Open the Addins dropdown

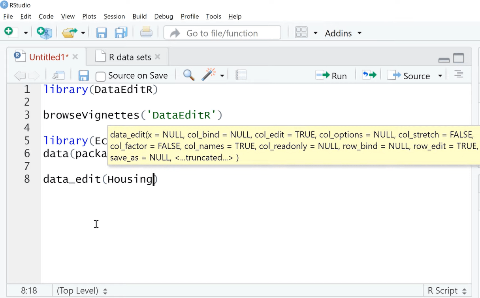pos(343,33)
